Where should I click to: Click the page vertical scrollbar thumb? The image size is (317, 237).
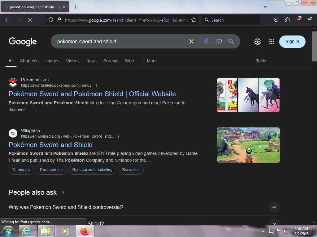[x=314, y=46]
